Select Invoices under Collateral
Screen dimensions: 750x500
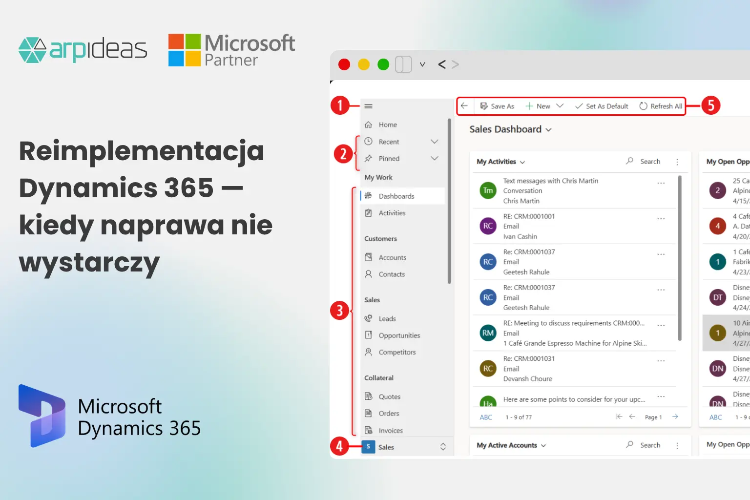[x=391, y=430]
